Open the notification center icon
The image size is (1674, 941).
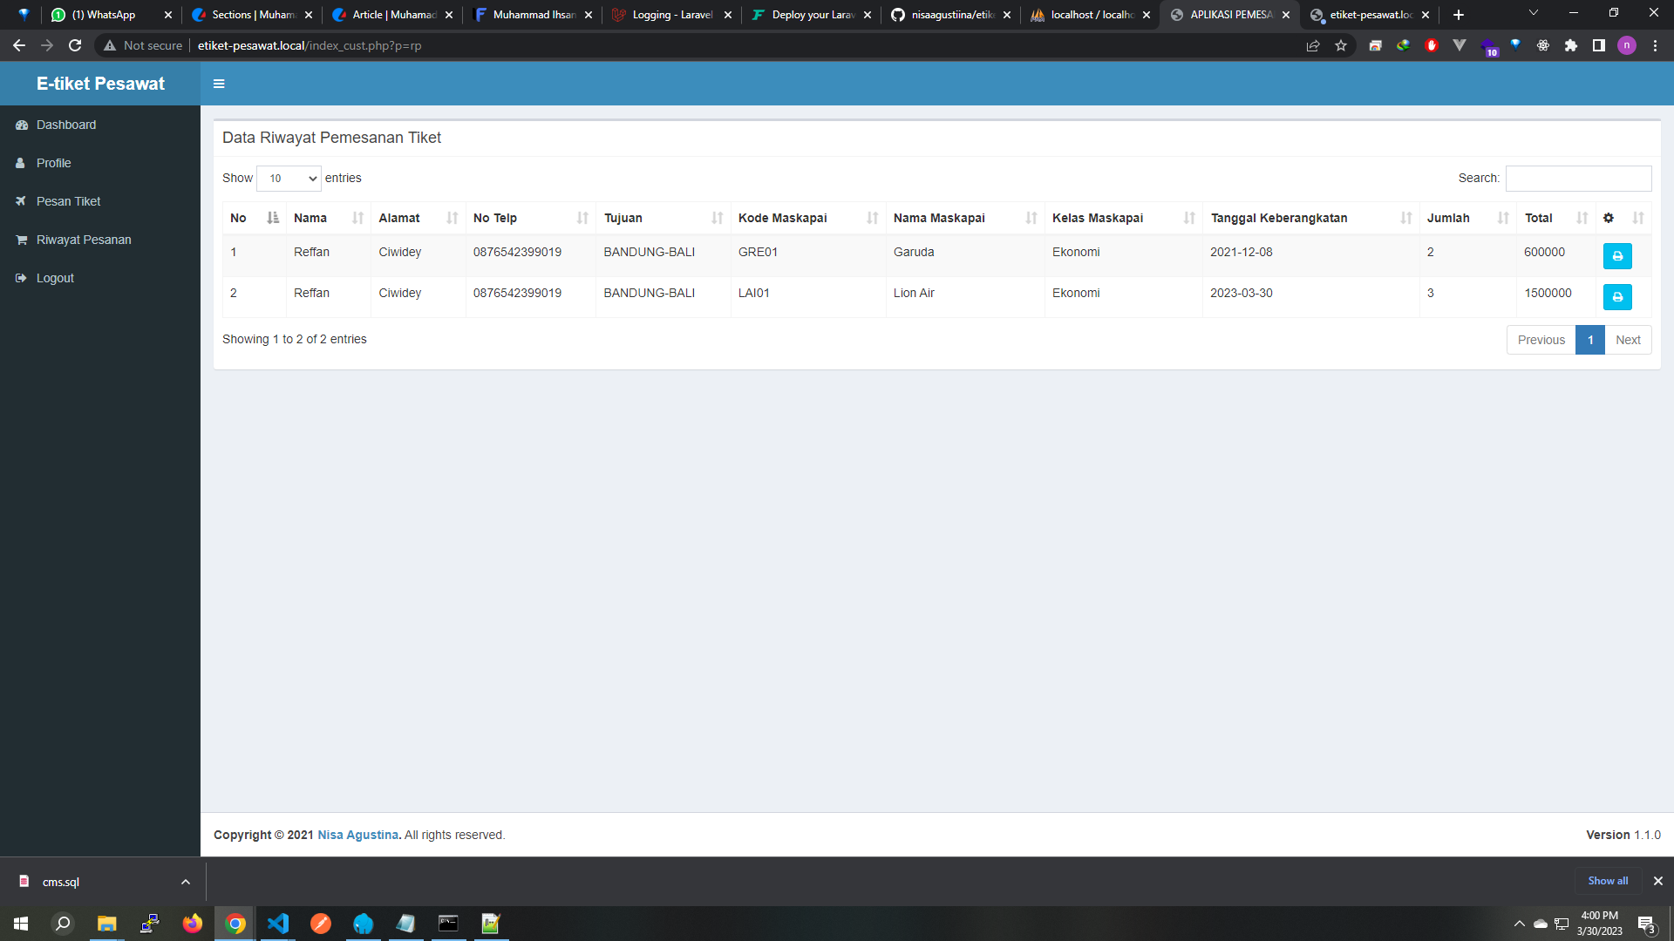tap(1646, 924)
